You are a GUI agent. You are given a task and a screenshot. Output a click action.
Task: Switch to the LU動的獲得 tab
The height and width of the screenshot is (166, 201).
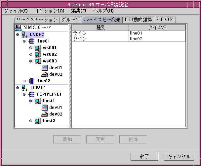pos(138,20)
